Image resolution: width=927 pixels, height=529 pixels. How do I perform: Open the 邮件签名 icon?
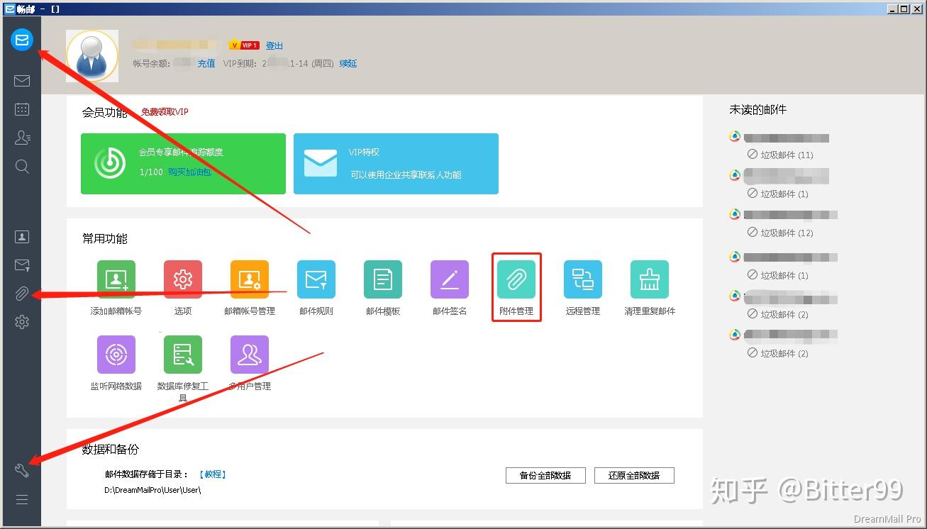(450, 279)
